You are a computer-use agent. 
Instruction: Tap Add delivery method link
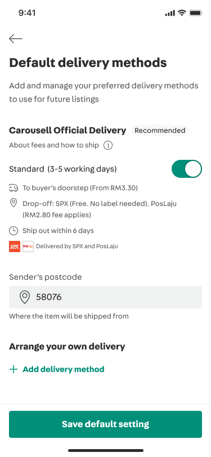click(64, 370)
